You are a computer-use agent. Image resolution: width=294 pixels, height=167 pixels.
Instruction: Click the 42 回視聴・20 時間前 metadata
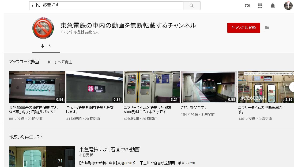click(x=140, y=119)
